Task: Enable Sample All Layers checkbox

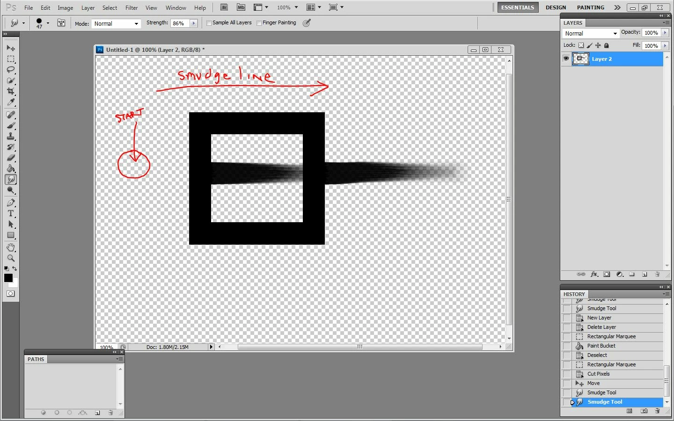Action: click(209, 23)
